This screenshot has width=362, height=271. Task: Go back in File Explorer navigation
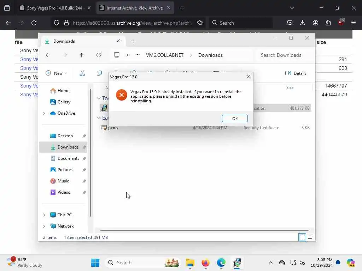point(48,55)
